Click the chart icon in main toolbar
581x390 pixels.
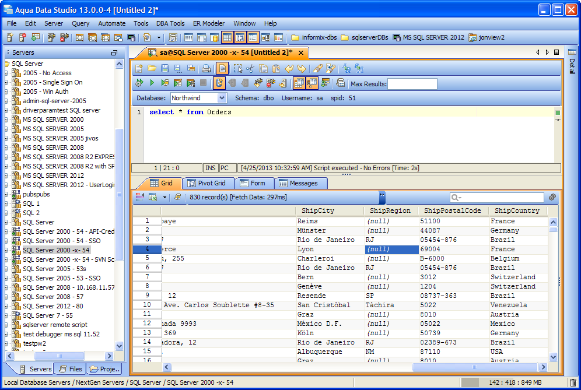[x=278, y=37]
